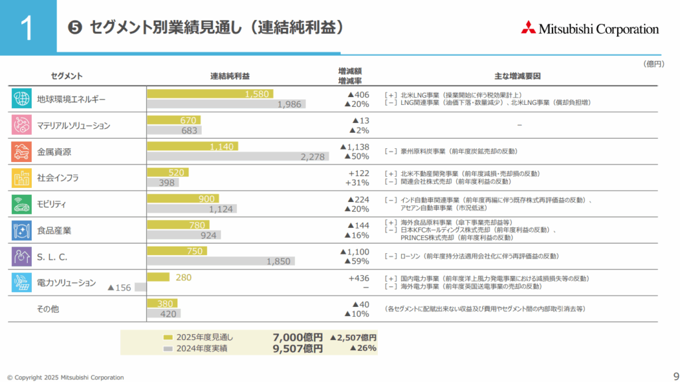Click the 国内電力事業 factor line
The image size is (680, 382).
487,278
